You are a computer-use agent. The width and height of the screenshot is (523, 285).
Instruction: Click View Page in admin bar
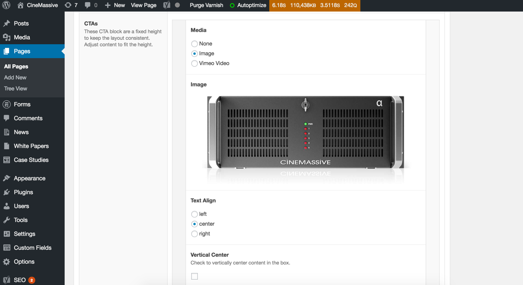[143, 5]
